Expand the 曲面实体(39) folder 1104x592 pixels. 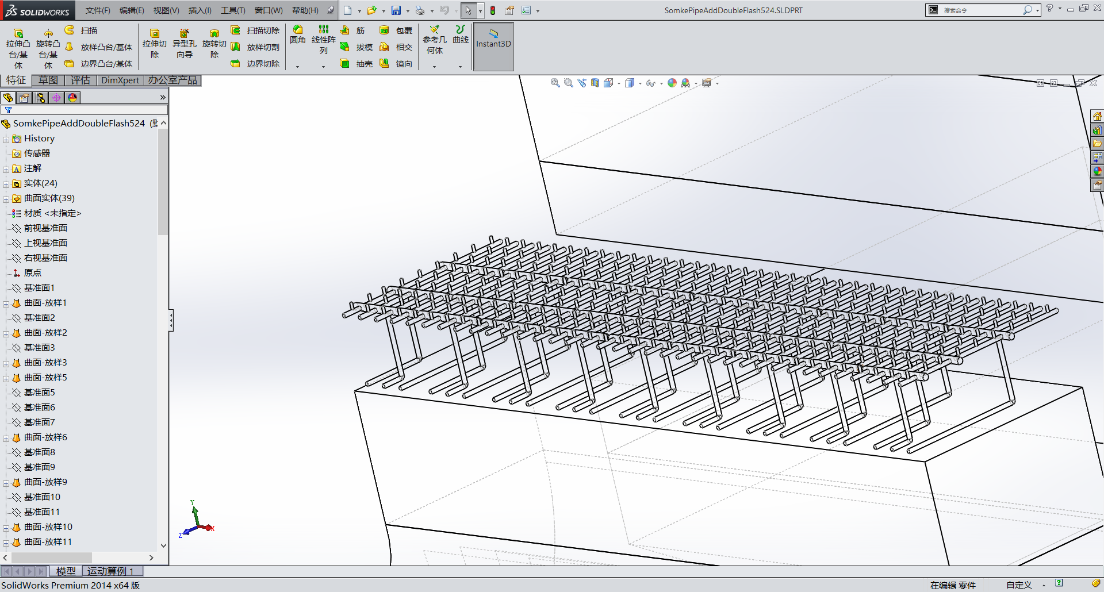[6, 199]
